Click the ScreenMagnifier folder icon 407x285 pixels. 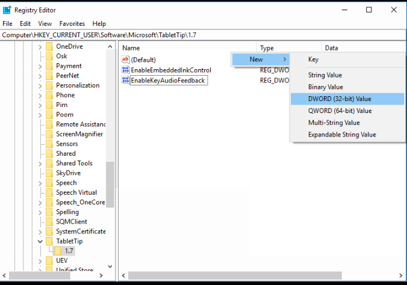tap(49, 134)
